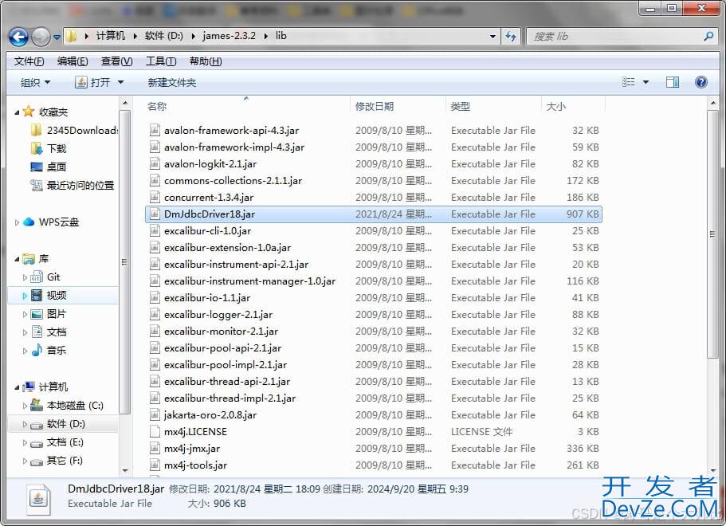
Task: Sort files by 修改日期 column header
Action: 375,106
